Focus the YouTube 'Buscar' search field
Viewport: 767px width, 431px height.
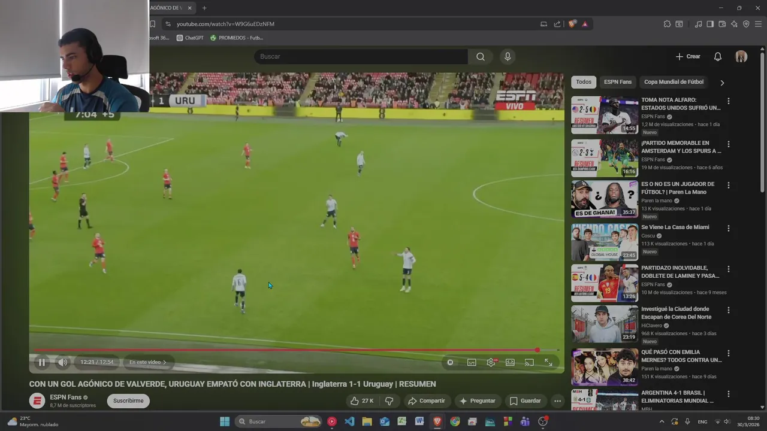(361, 56)
